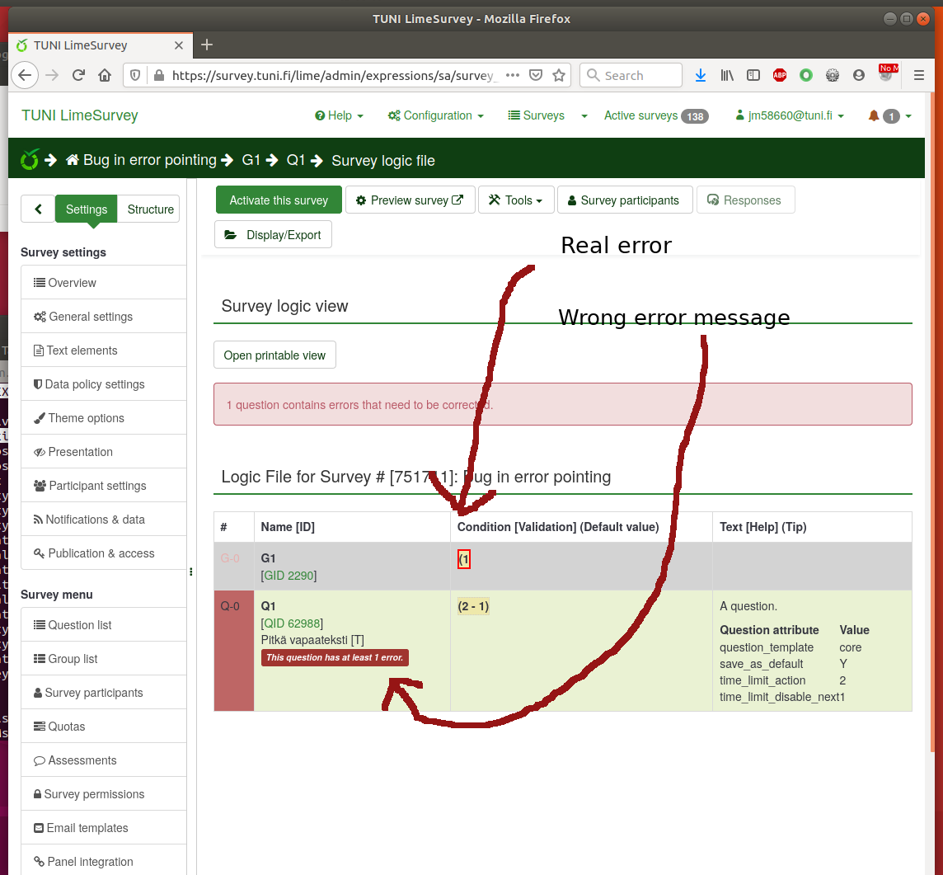Click the Firefox home icon
943x875 pixels.
coord(105,75)
